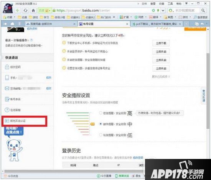
Task: Click 立即开启 for SMS reminders 短信提醒
Action: pos(161,60)
